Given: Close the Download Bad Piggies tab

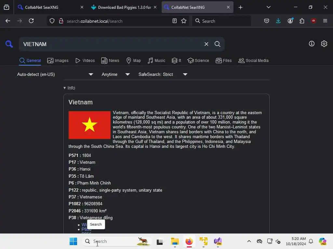Looking at the screenshot, I should 155,7.
